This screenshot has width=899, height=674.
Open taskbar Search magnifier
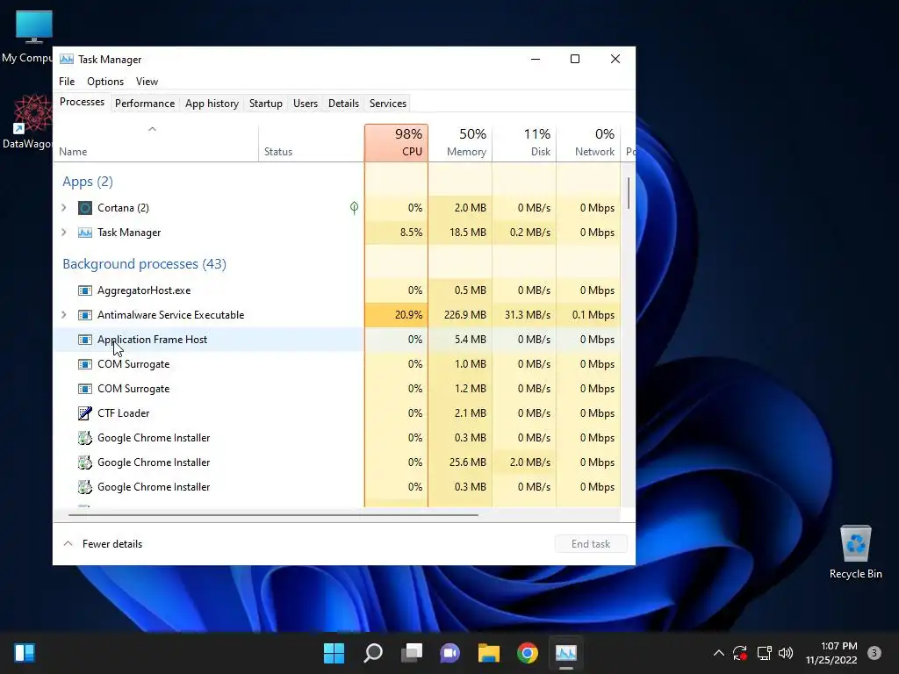373,653
